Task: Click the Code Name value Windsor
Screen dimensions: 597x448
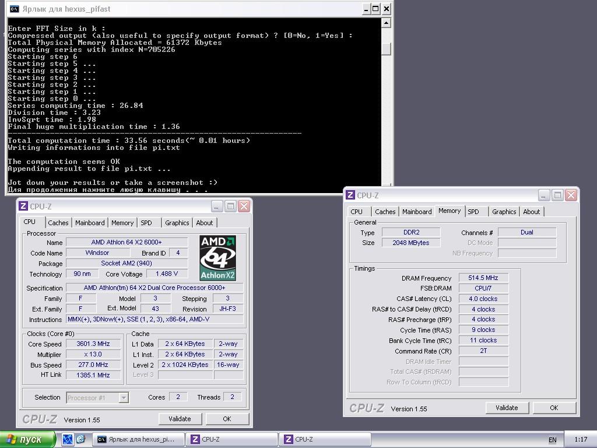Action: (x=97, y=253)
